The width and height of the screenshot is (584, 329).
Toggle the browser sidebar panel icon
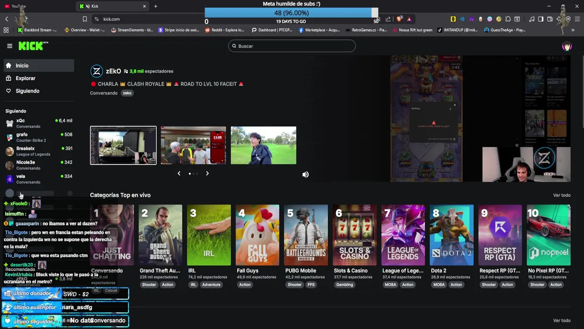click(x=541, y=19)
